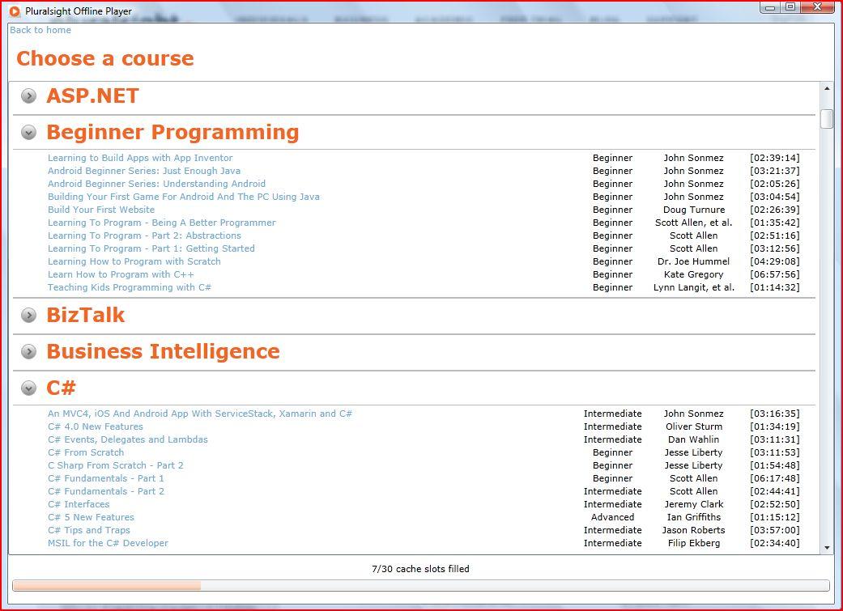Open C Sharp From Scratch - Part 2
This screenshot has width=843, height=611.
[116, 465]
